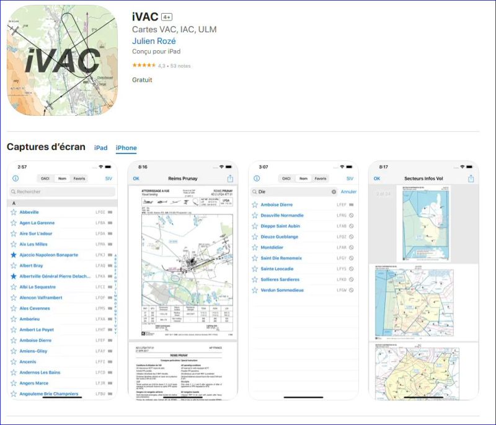The height and width of the screenshot is (425, 496).
Task: Select Favoris segment in first screenshot
Action: tap(79, 178)
